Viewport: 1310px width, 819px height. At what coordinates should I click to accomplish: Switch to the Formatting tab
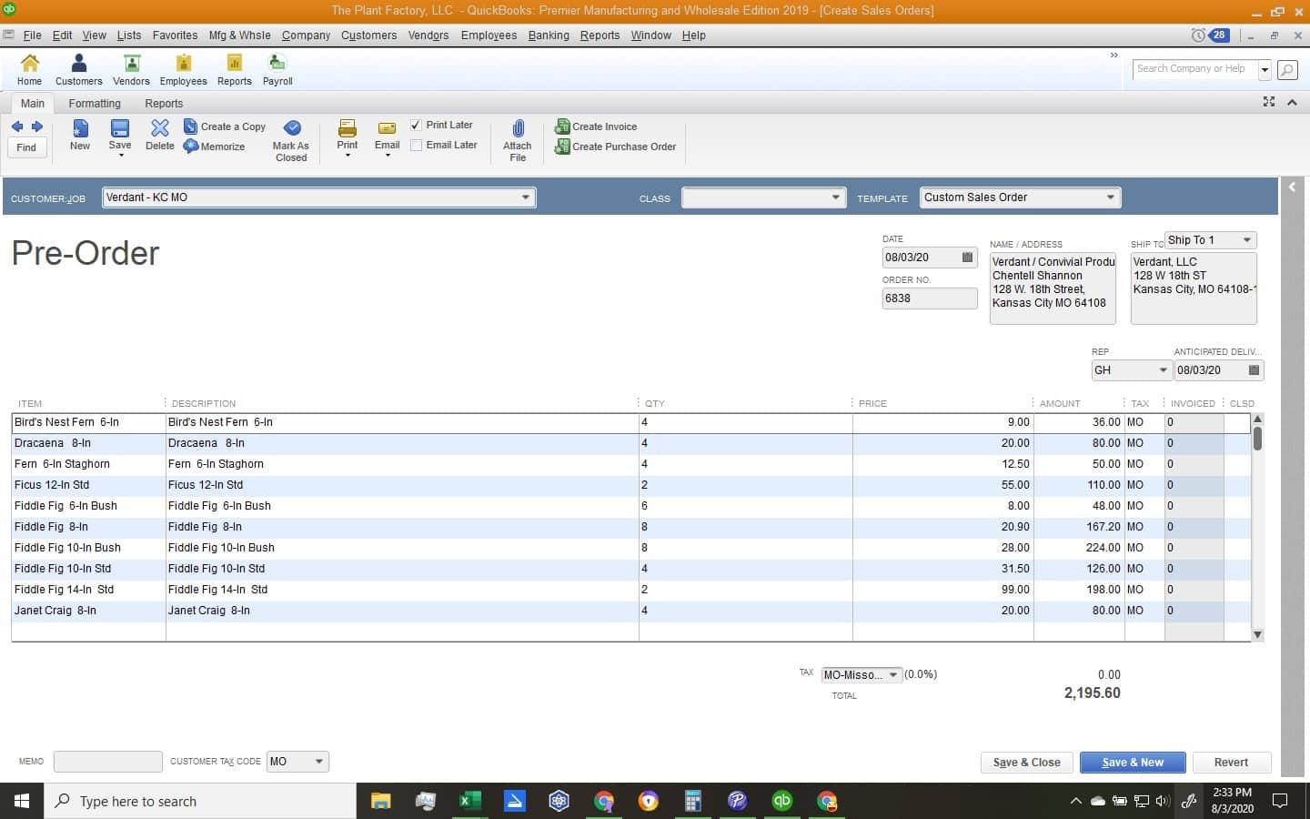95,104
